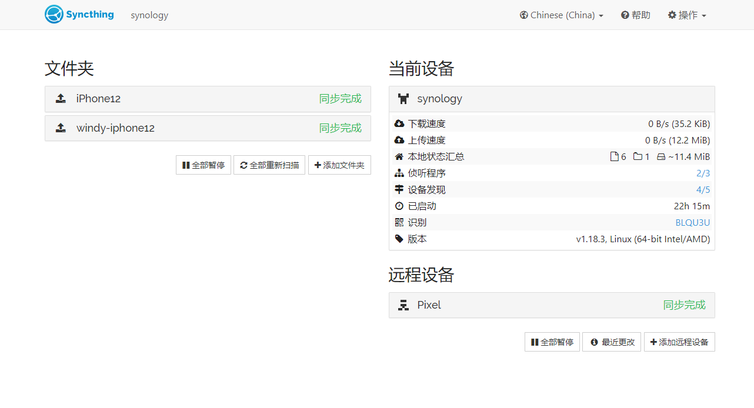Click the globe icon beside Chinese (China)
Image resolution: width=754 pixels, height=408 pixels.
(523, 15)
